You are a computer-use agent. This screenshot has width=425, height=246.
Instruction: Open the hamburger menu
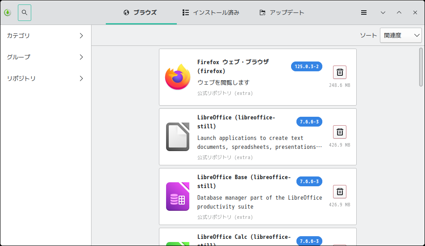tap(364, 12)
